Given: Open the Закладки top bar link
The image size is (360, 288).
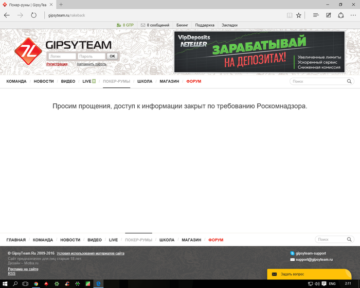Looking at the screenshot, I should click(x=229, y=25).
